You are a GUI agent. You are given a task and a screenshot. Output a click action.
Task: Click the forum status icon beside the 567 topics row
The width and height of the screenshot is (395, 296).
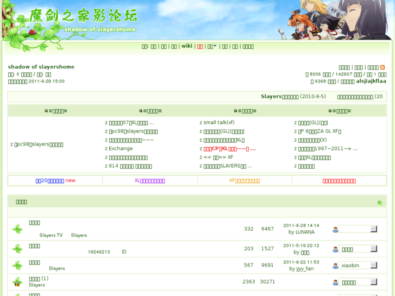[17, 265]
